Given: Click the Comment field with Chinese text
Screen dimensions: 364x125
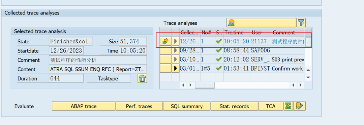Looking at the screenshot, I should [98, 60].
